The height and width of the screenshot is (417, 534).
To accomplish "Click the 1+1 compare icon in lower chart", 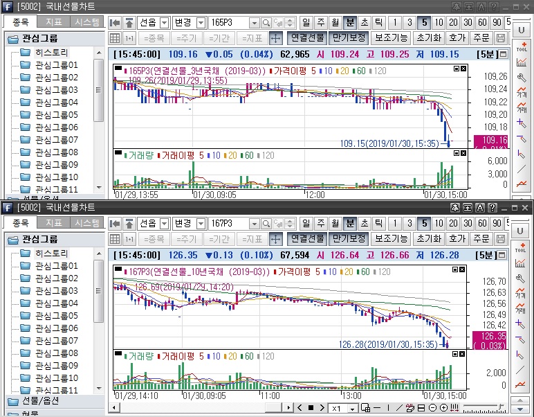I will [x=130, y=239].
